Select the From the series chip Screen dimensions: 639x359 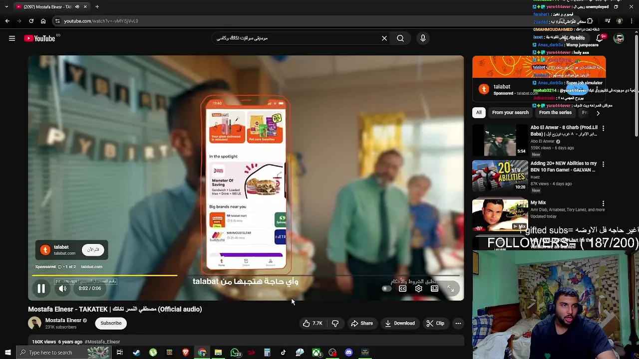555,112
